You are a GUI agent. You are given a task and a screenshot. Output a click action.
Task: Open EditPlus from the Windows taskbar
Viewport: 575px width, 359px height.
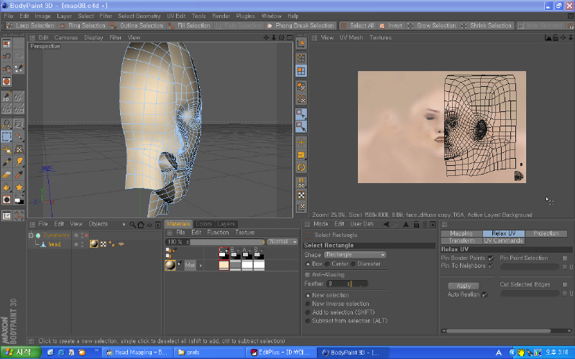[280, 353]
